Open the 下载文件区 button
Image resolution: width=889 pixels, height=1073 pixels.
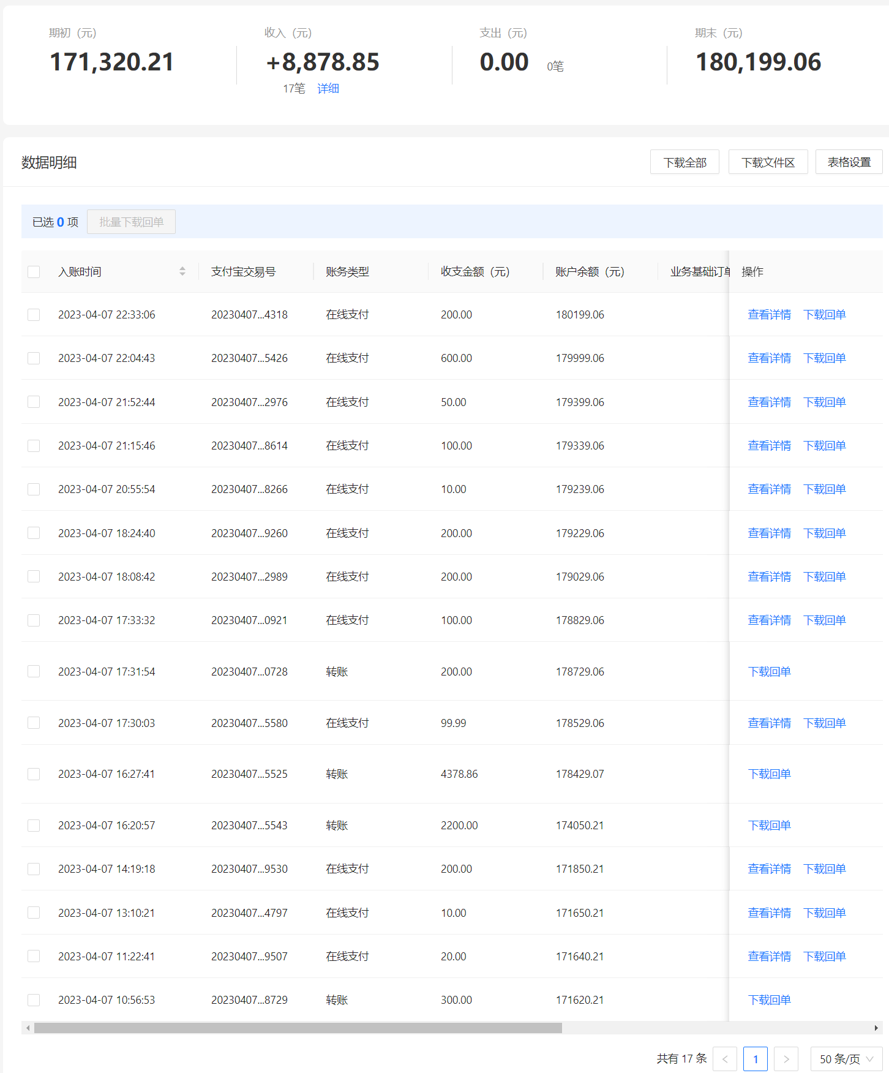pyautogui.click(x=768, y=162)
